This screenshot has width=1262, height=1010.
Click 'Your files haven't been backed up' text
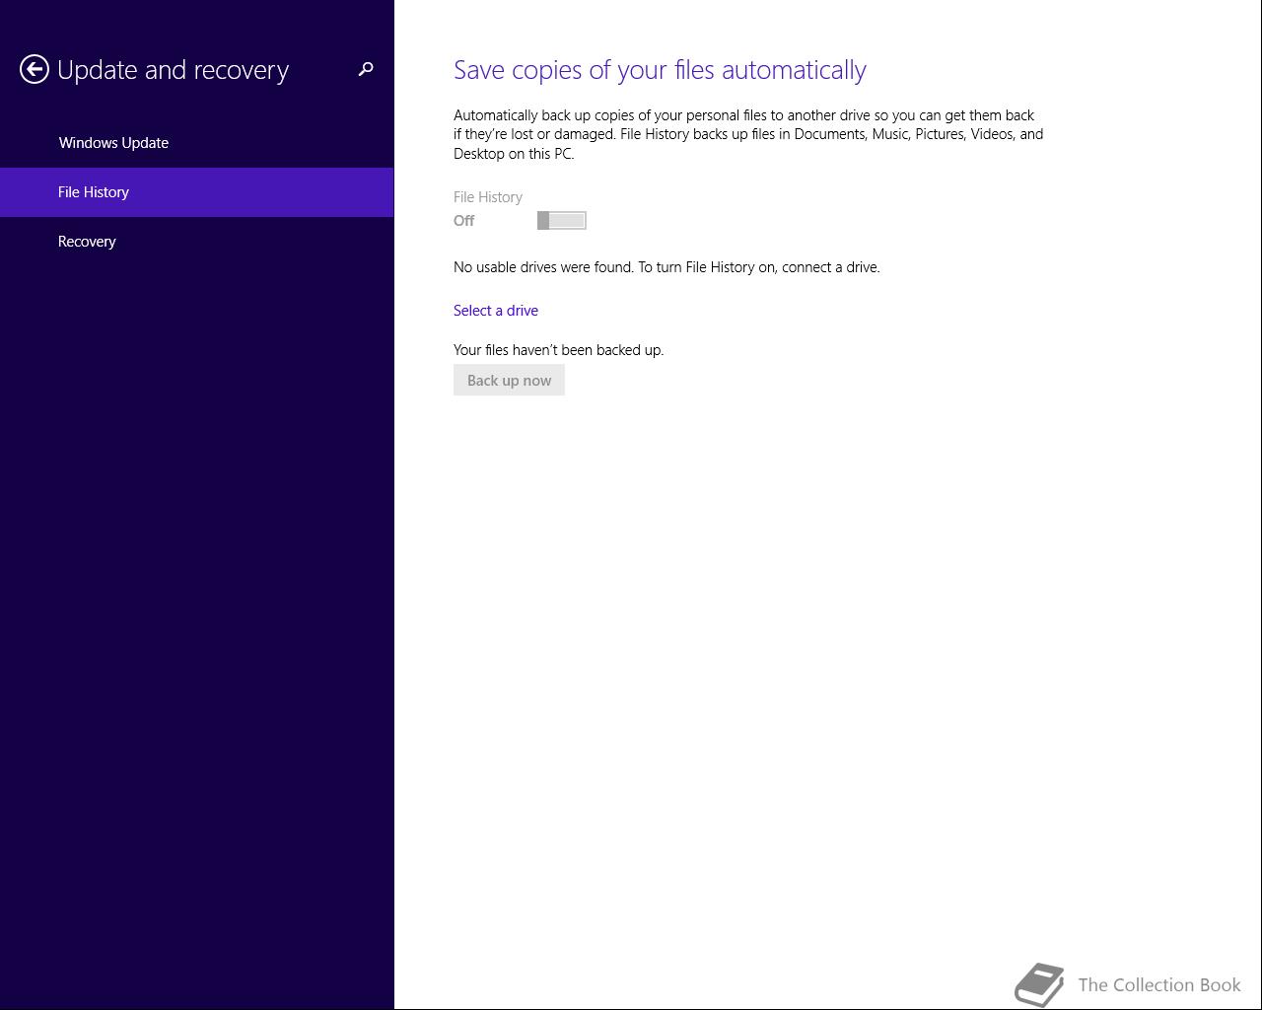tap(558, 350)
